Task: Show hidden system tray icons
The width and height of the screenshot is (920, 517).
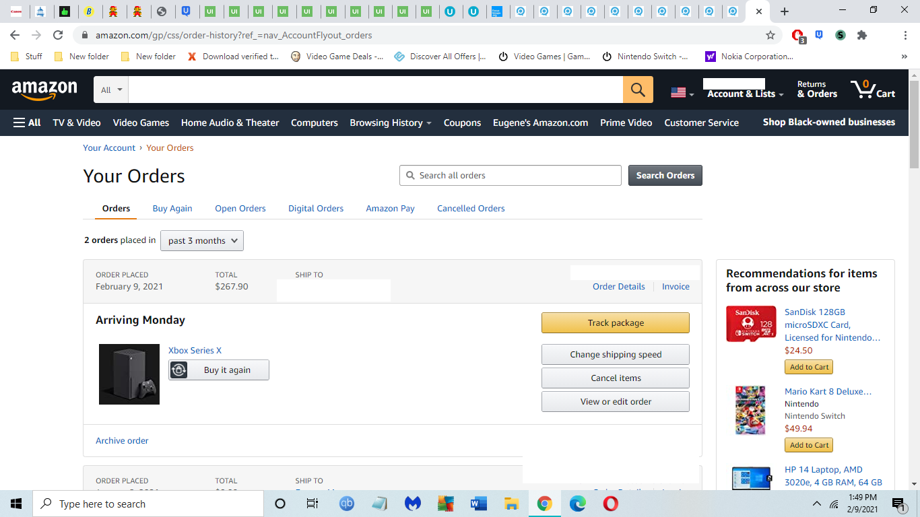Action: pos(817,504)
